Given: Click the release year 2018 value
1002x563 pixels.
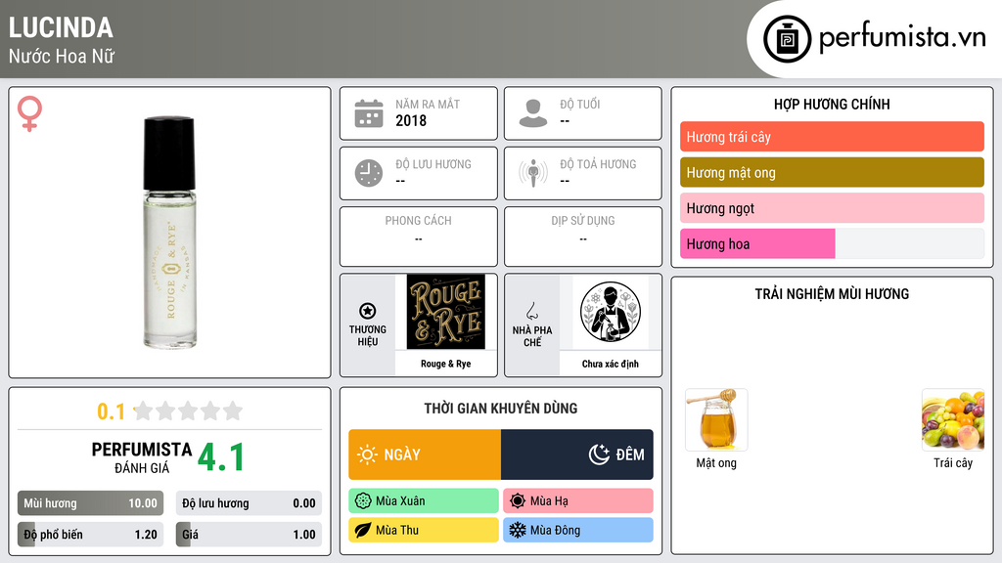Looking at the screenshot, I should click(411, 120).
